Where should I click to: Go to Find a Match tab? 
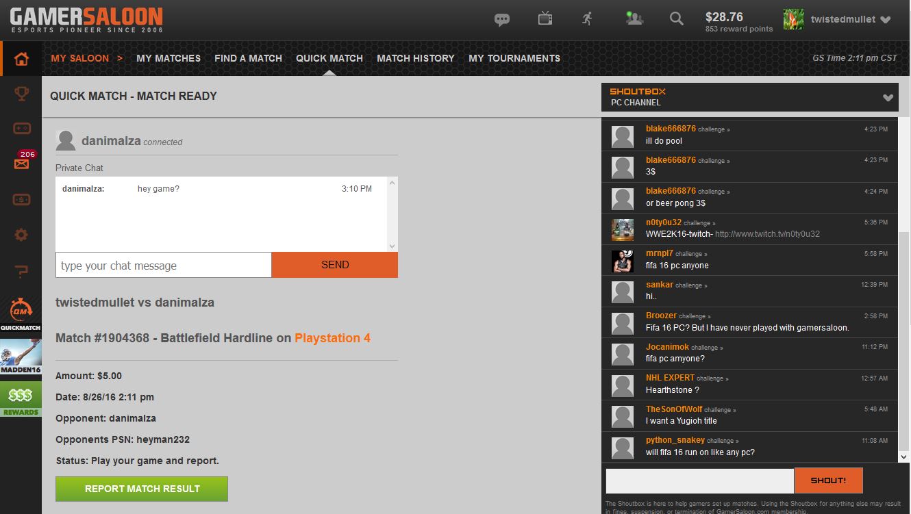(248, 58)
